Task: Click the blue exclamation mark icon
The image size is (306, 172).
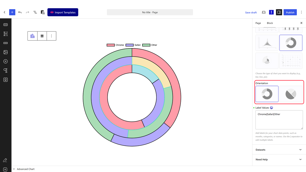Action: pyautogui.click(x=271, y=12)
